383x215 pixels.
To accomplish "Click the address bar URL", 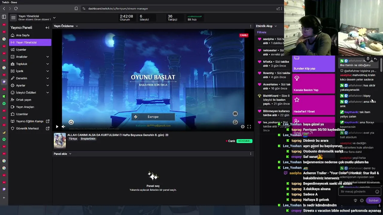I will point(118,9).
